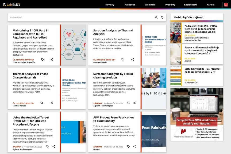The height and width of the screenshot is (154, 231).
Task: Click 'ZÁZNAM' label on Surfactant analysis card
Action: (x=97, y=103)
